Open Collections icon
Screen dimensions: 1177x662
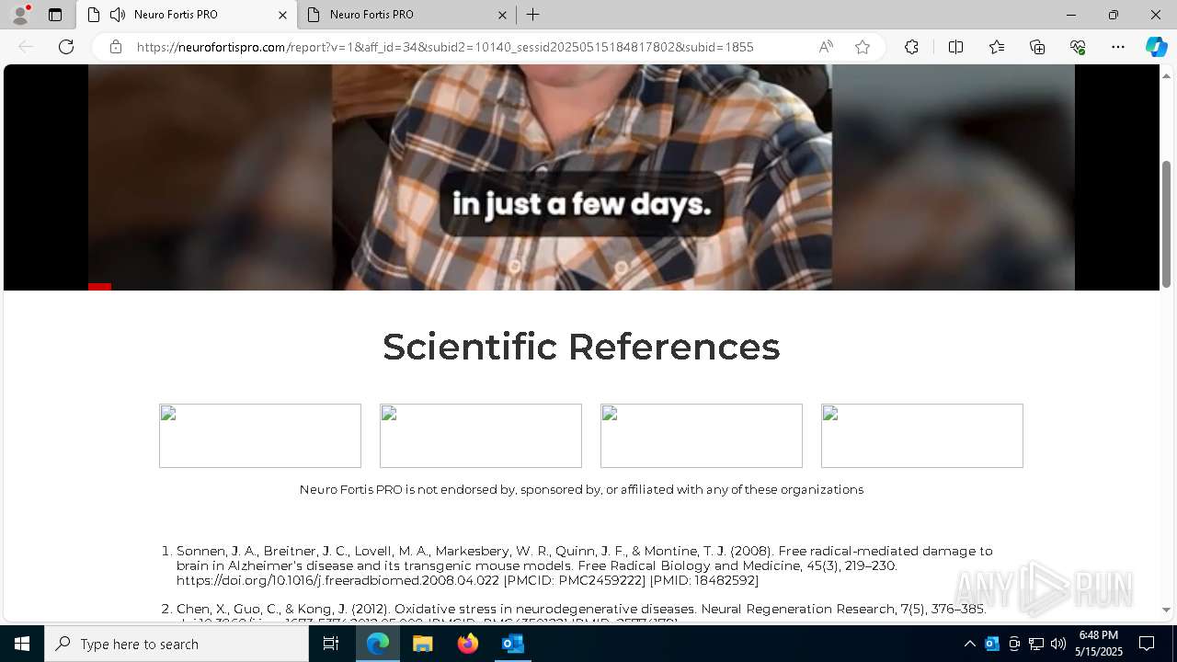[1037, 47]
